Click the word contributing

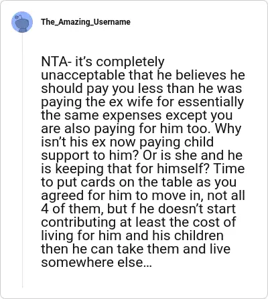coord(79,223)
